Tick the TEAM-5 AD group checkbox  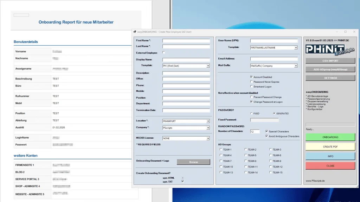point(245,156)
